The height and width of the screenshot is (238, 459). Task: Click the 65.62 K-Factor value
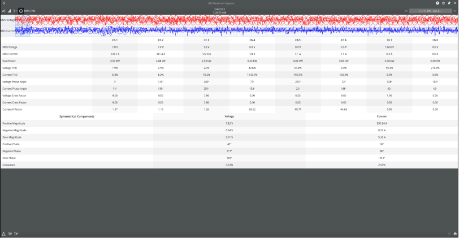point(252,109)
